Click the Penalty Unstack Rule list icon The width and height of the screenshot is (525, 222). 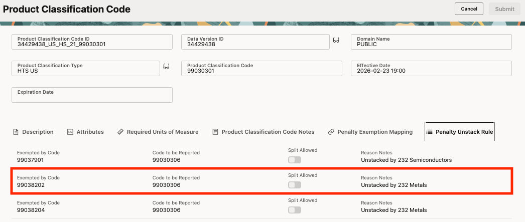pos(429,132)
